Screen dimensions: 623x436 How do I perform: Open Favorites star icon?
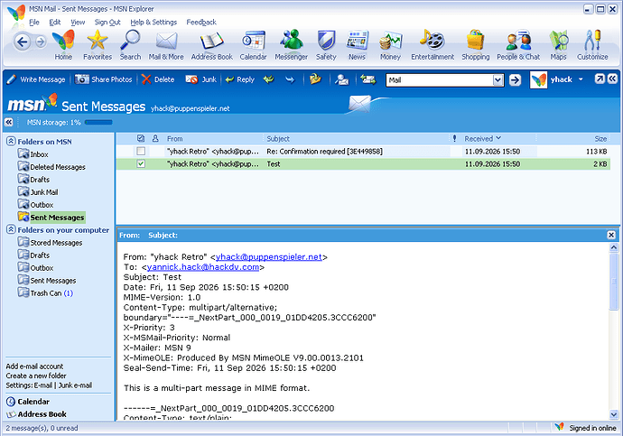point(98,45)
